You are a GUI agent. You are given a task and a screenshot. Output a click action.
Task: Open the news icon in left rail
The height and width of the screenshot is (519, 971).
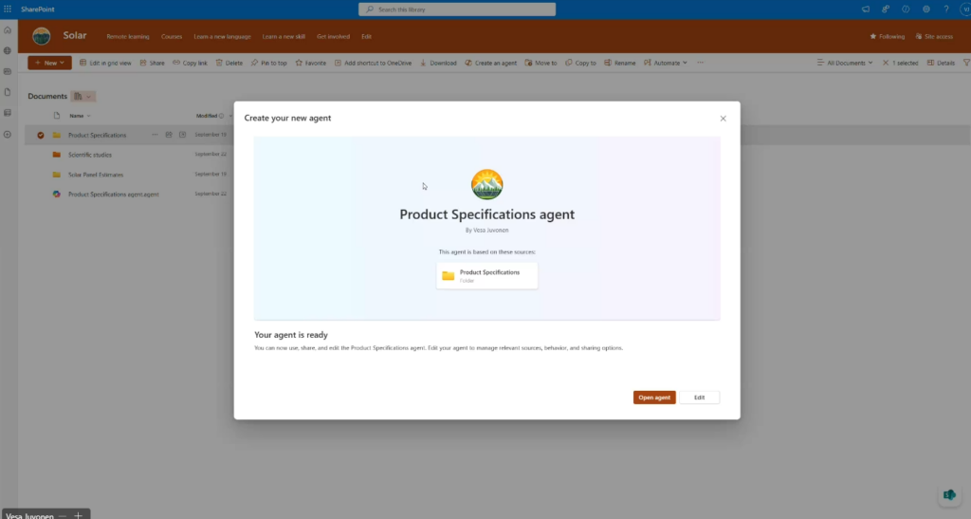(8, 72)
